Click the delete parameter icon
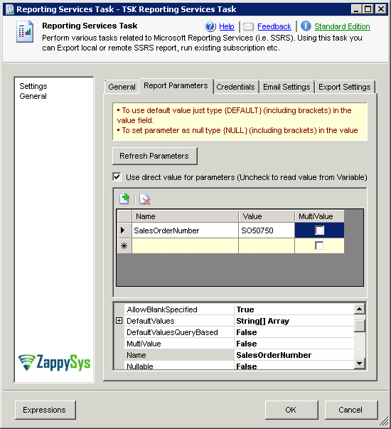This screenshot has width=391, height=429. pos(144,199)
